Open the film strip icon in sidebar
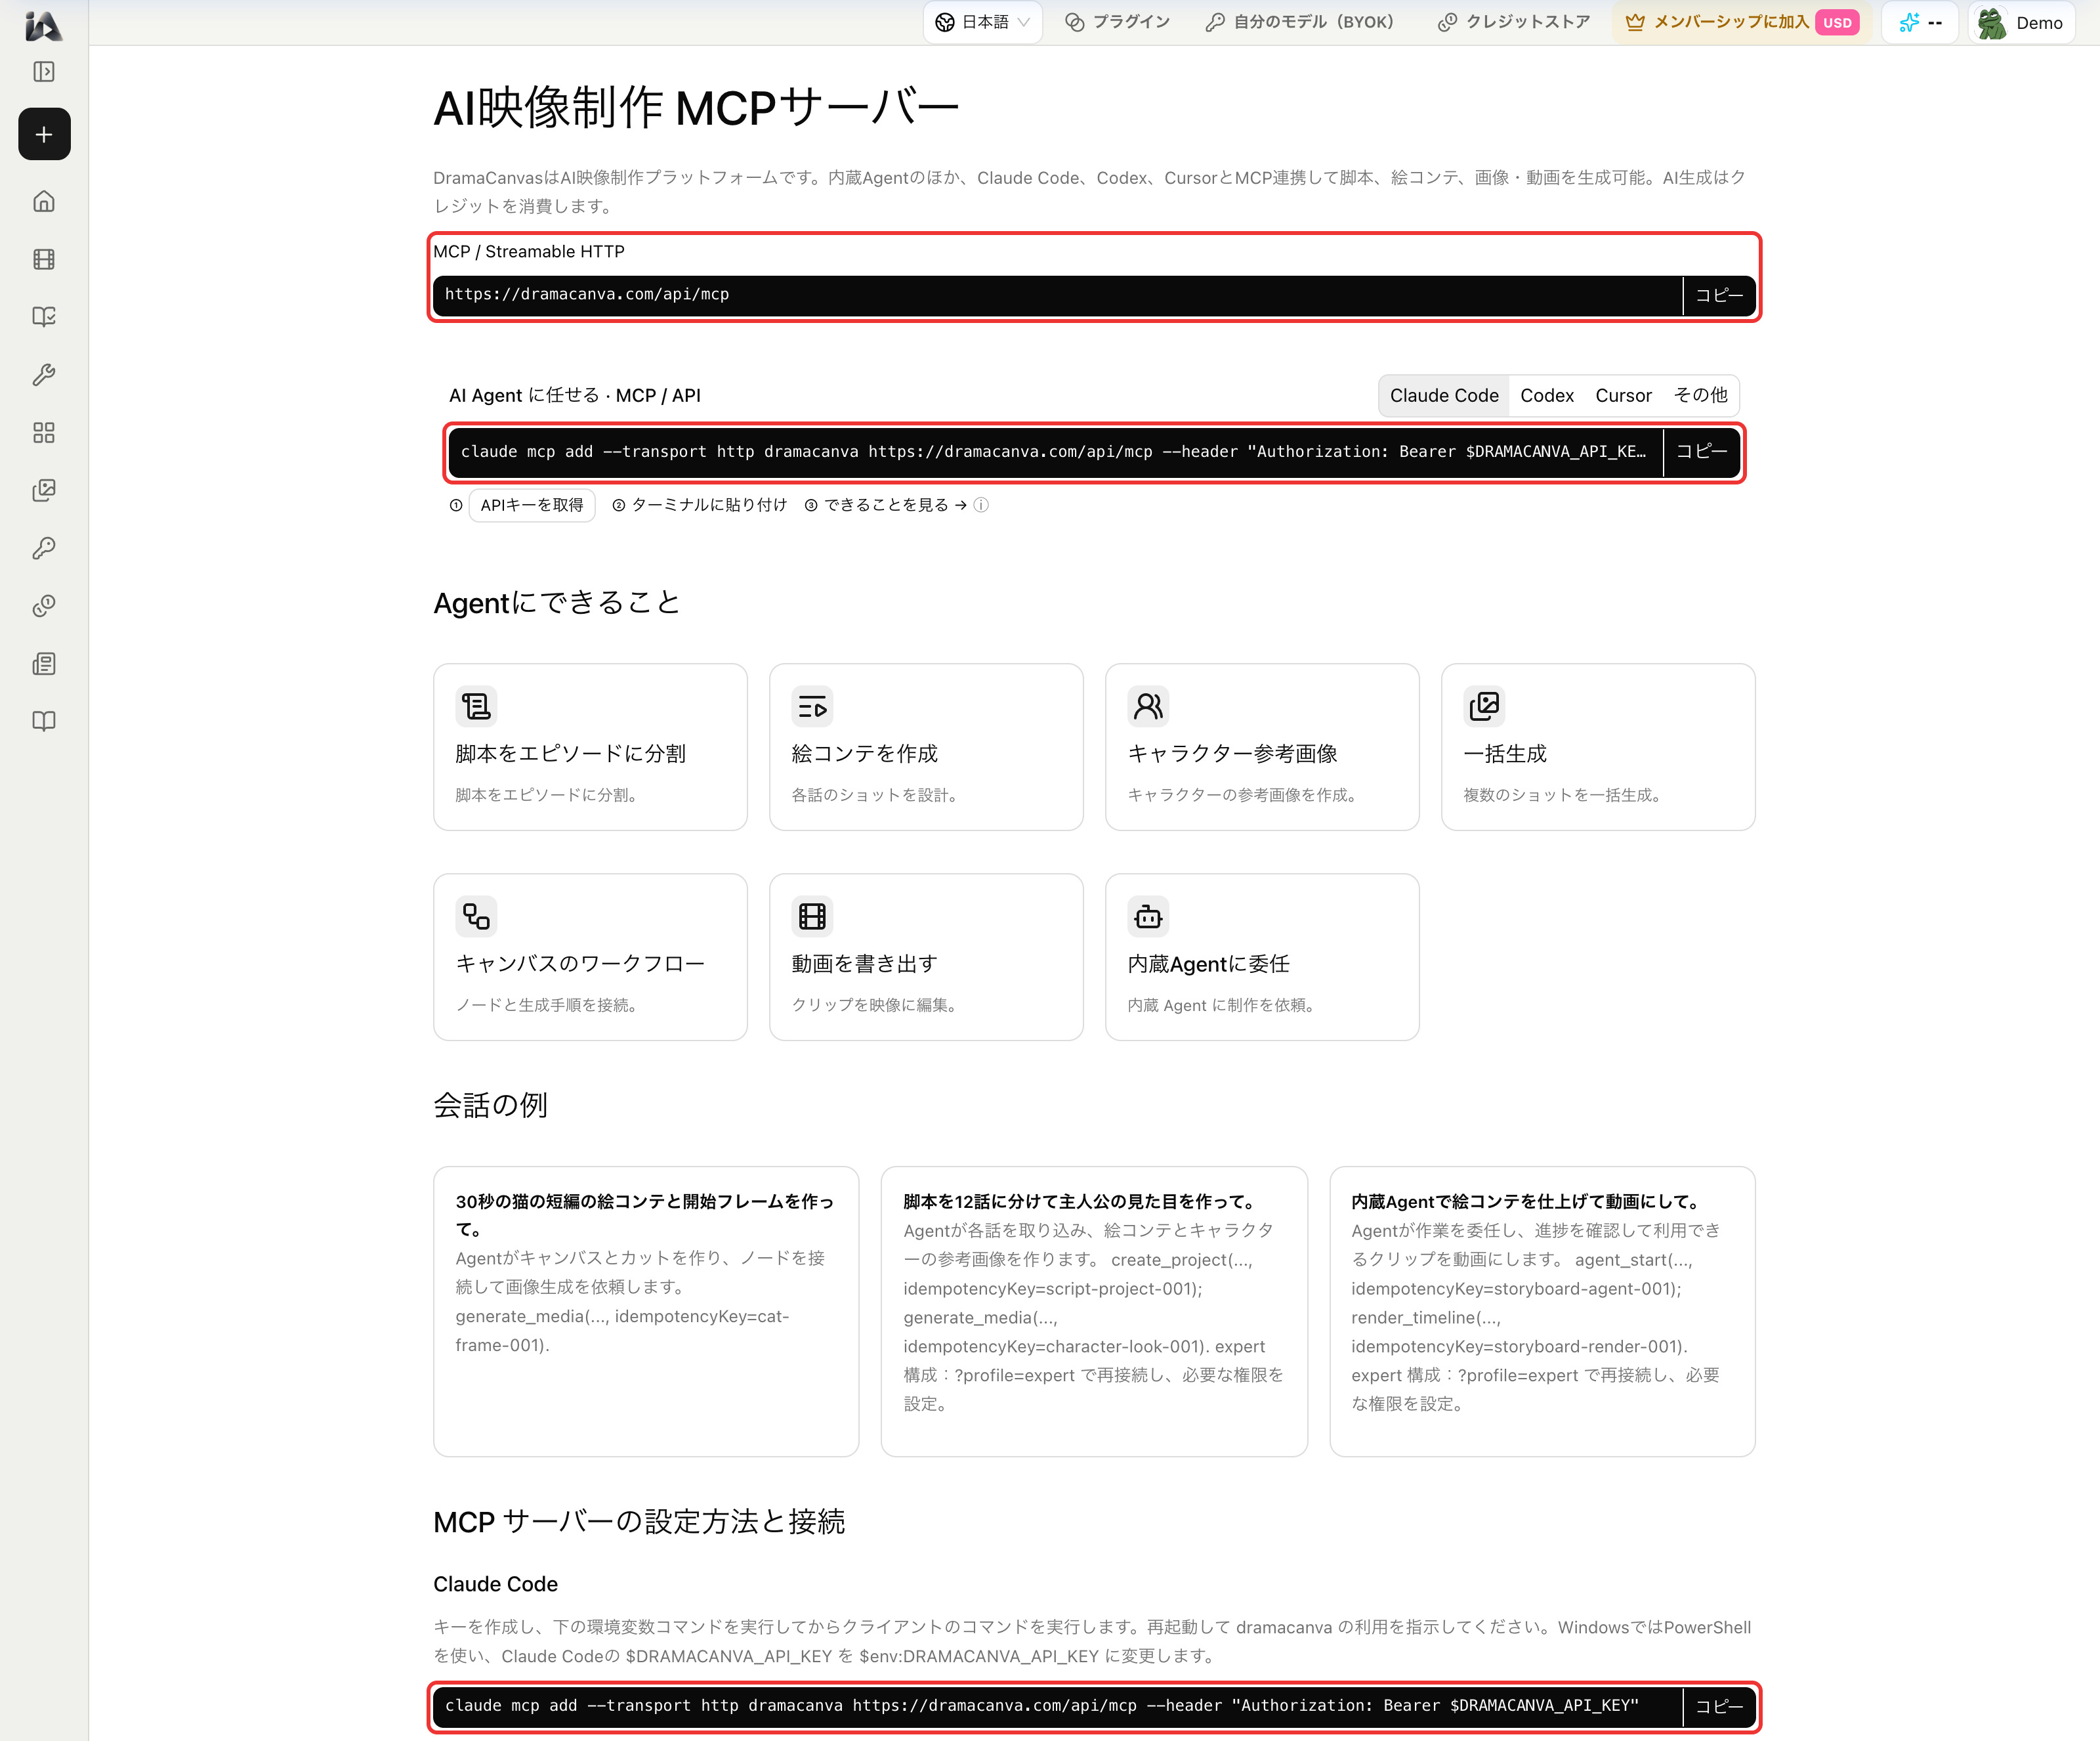 [x=44, y=259]
